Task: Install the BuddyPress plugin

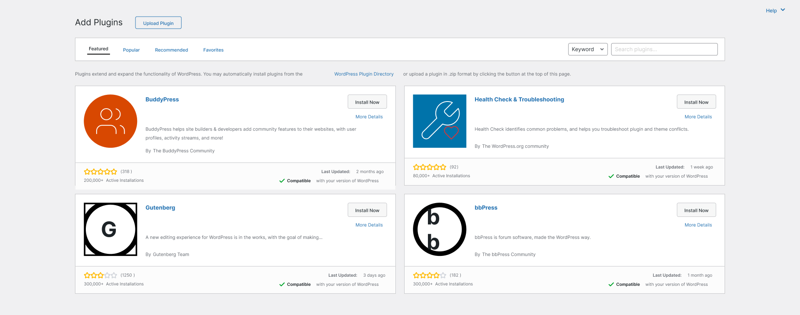Action: (x=367, y=102)
